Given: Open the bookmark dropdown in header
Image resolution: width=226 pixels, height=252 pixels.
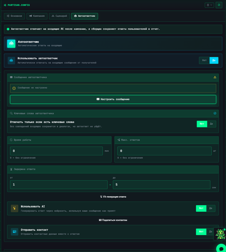Looking at the screenshot, I should (209, 5).
